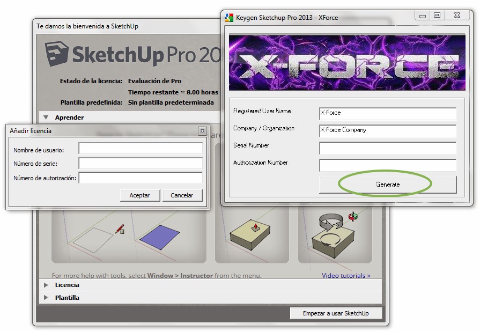
Task: Click the 'Evaluación de Pro' license status text
Action: point(154,81)
